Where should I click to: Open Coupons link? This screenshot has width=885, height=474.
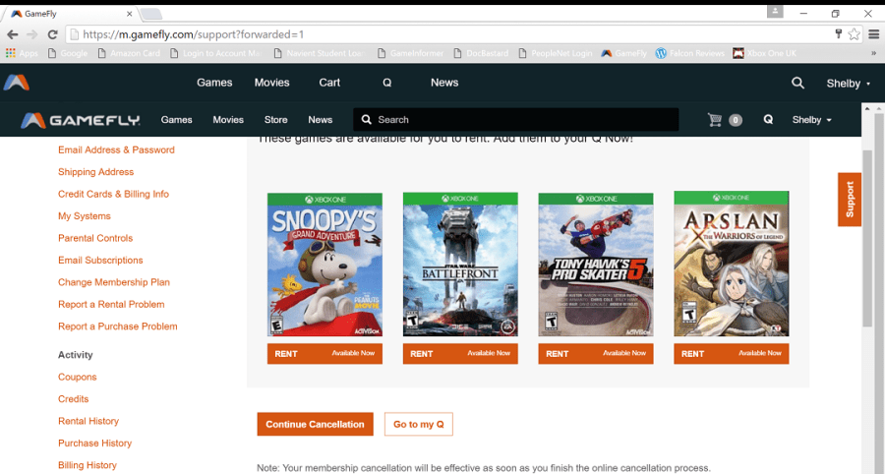click(x=78, y=377)
